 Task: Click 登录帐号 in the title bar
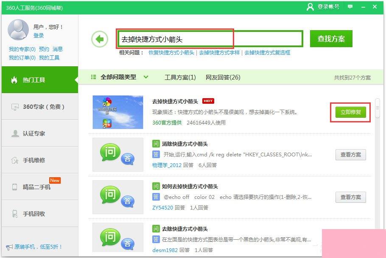(x=328, y=7)
